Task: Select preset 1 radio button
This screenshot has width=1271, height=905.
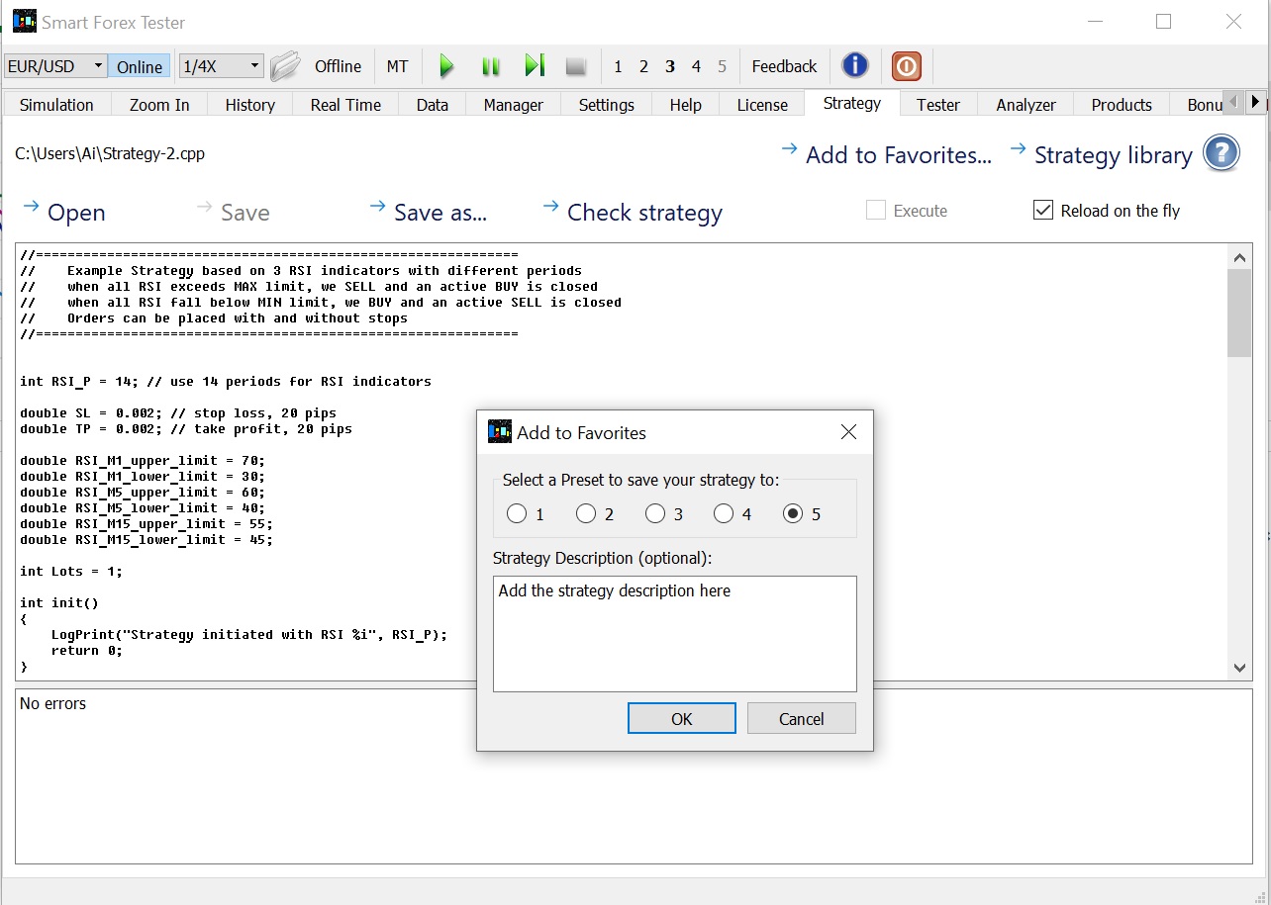Action: click(517, 514)
